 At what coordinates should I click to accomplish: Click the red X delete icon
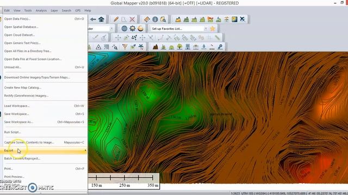coord(132,19)
